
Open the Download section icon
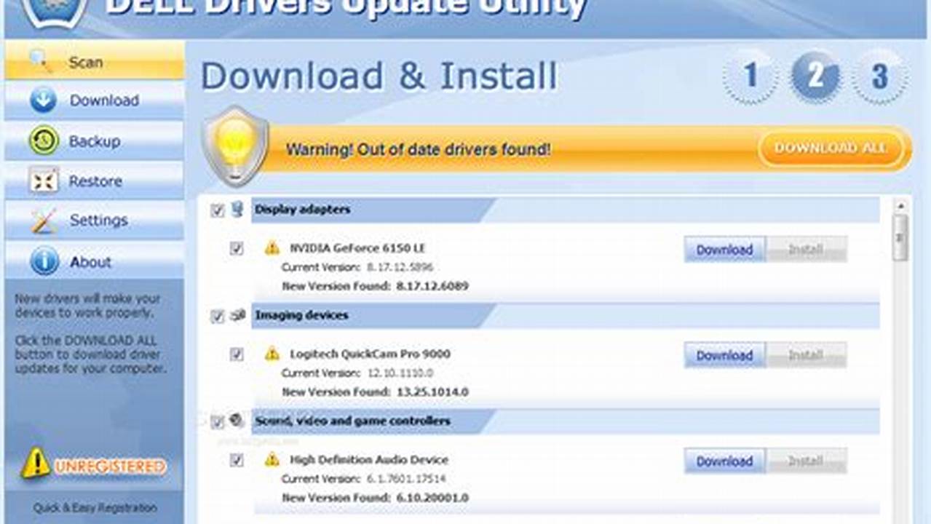[x=42, y=100]
